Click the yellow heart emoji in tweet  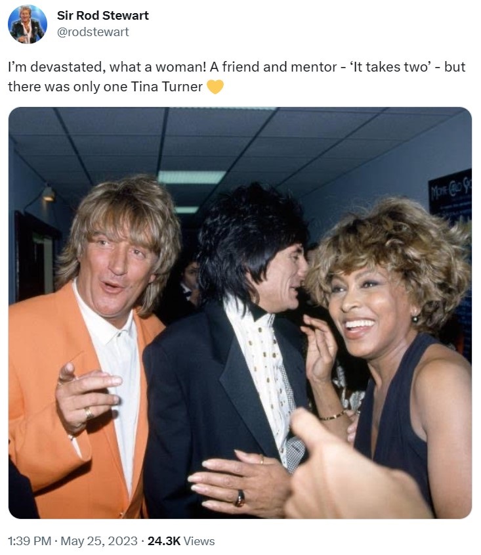pos(215,87)
